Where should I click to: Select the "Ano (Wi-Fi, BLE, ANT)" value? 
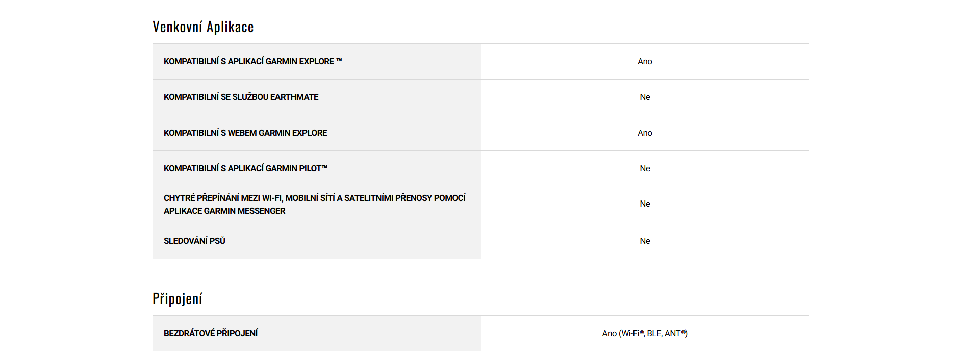[x=645, y=333]
